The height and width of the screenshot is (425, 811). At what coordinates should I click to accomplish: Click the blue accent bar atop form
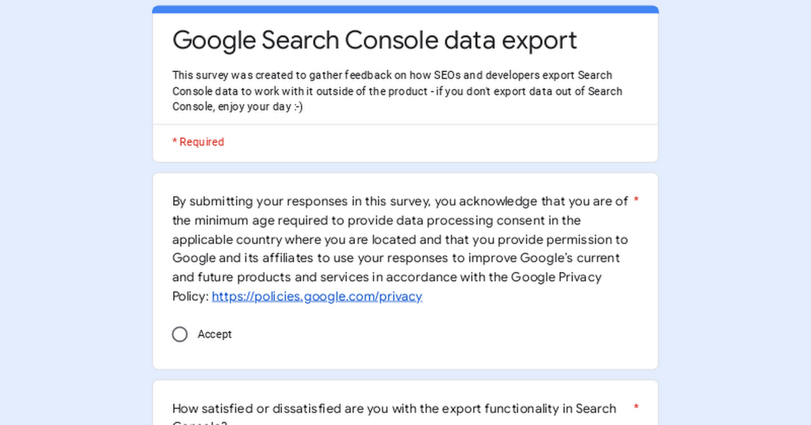click(x=405, y=9)
